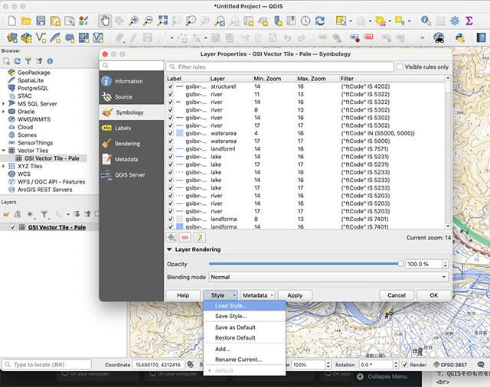This screenshot has height=387, width=490.
Task: Select the Pan Map hand tool
Action: point(105,21)
